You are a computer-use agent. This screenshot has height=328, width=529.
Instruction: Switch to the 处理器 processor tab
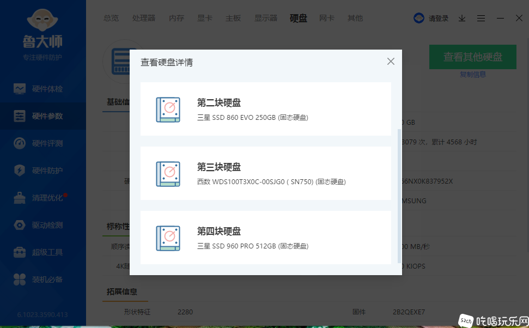point(144,18)
